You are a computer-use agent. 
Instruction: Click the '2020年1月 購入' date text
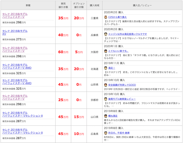[113, 46]
